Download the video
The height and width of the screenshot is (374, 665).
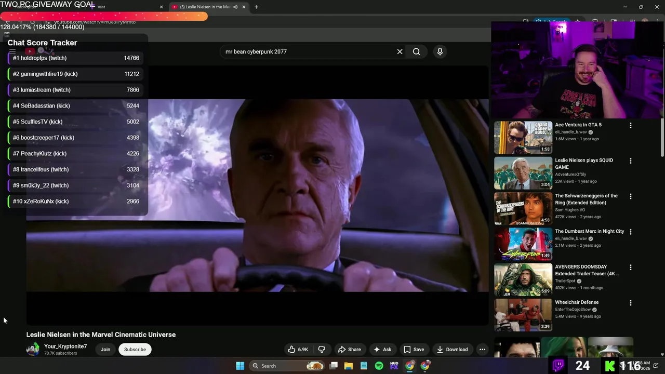(x=452, y=350)
